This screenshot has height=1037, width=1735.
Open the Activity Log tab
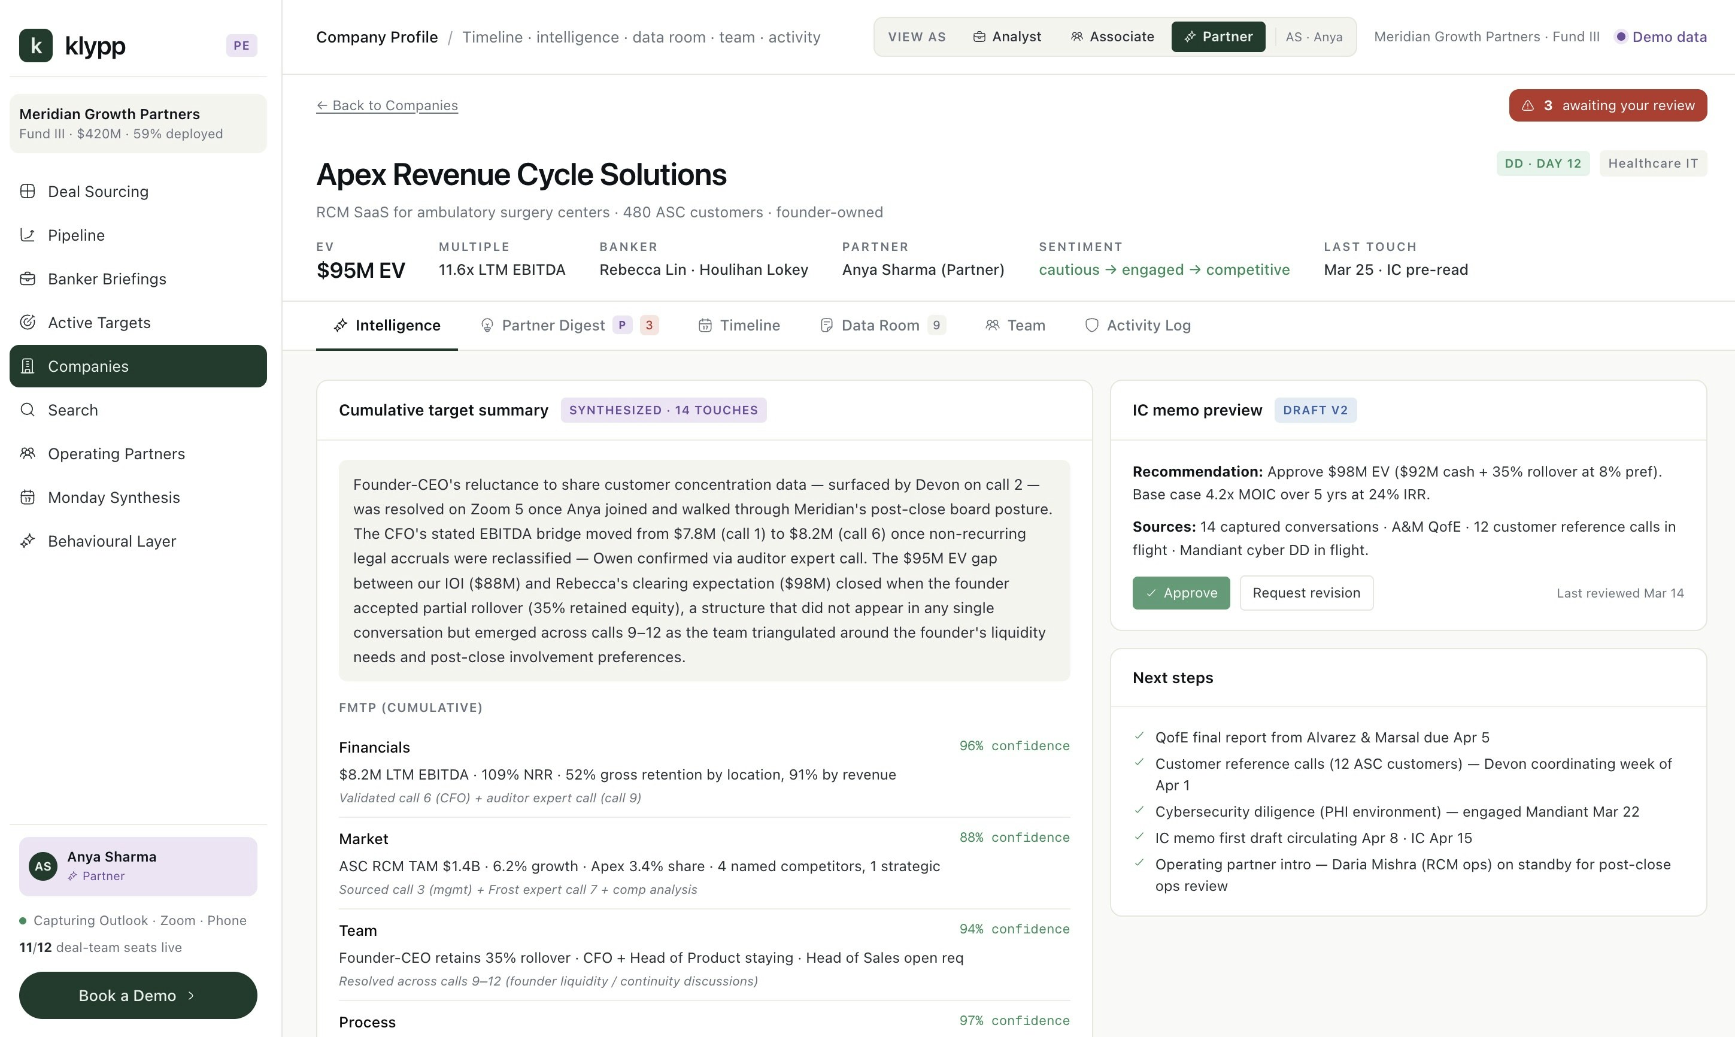point(1138,326)
